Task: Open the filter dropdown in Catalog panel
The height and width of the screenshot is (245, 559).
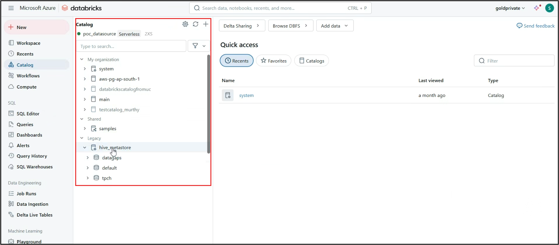Action: click(x=199, y=46)
